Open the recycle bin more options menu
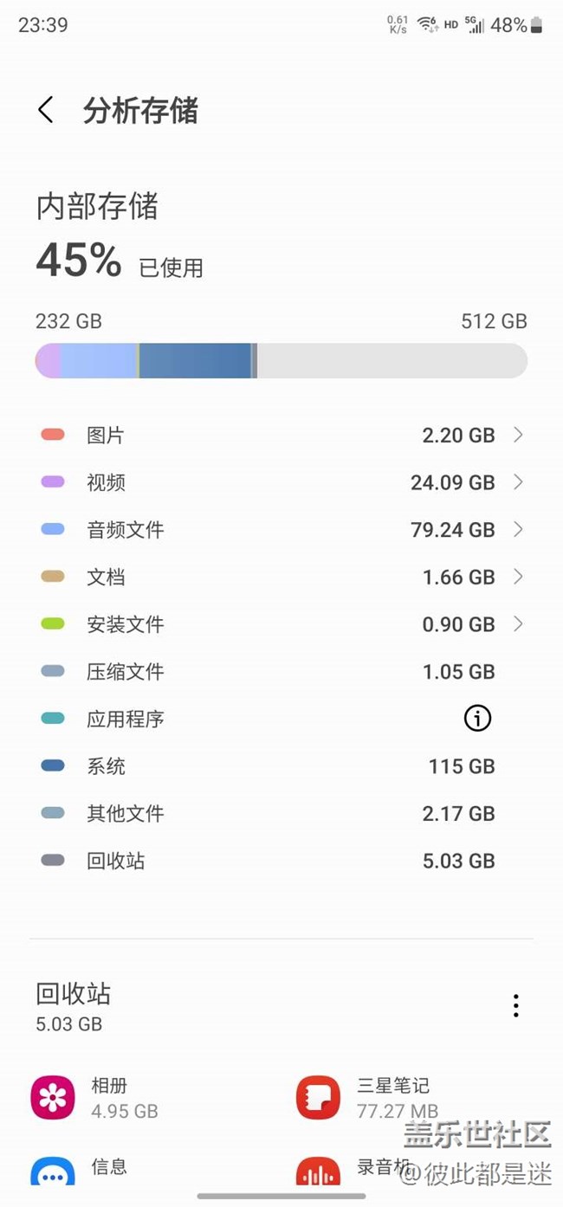Screen dimensions: 563x1207 pyautogui.click(x=515, y=1005)
